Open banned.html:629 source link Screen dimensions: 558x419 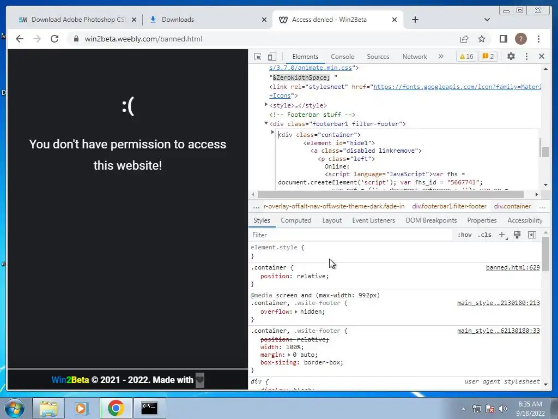pos(513,267)
